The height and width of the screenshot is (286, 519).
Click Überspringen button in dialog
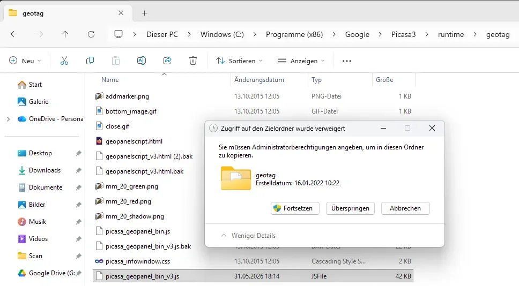350,208
